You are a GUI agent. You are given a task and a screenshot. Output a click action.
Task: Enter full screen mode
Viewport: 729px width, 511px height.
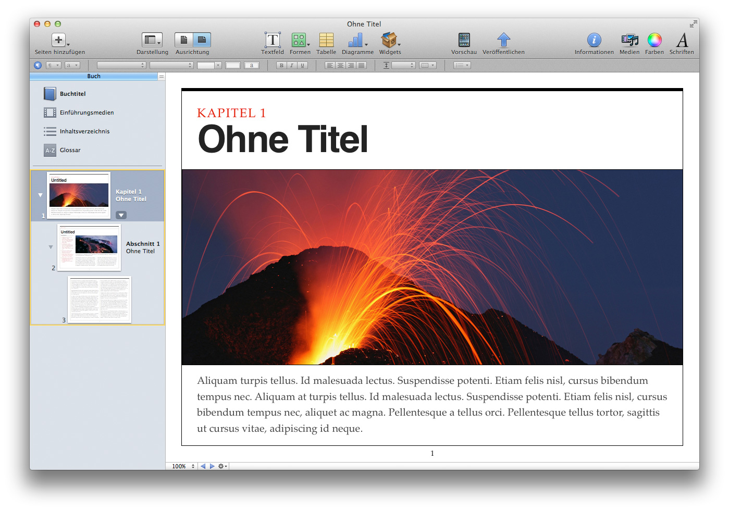pyautogui.click(x=693, y=24)
